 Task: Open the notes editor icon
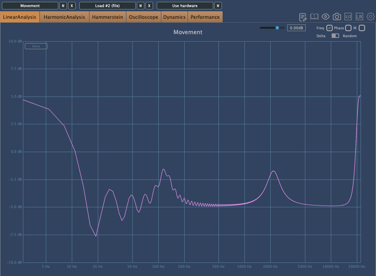click(x=303, y=17)
